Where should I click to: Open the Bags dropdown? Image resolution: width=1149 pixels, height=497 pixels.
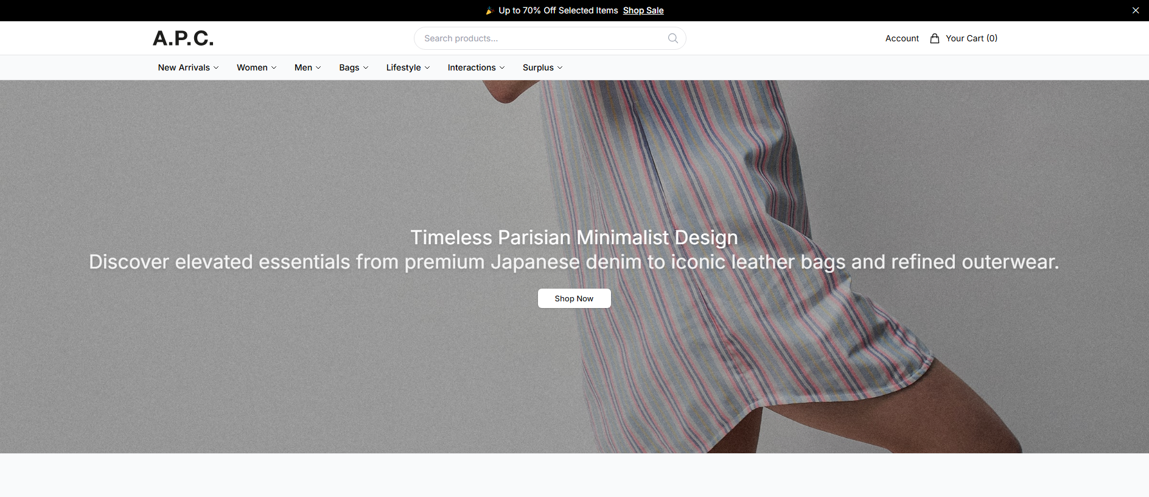pos(354,67)
